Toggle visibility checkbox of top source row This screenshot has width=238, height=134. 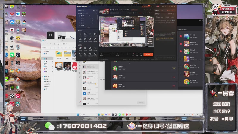[79, 16]
